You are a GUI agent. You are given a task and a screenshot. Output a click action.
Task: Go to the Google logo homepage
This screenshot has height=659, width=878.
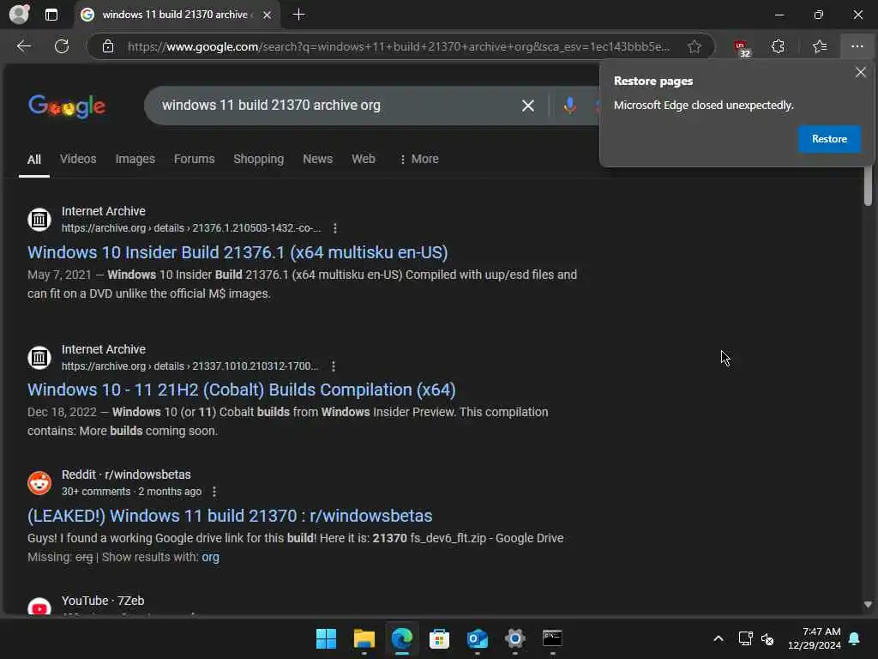(67, 106)
